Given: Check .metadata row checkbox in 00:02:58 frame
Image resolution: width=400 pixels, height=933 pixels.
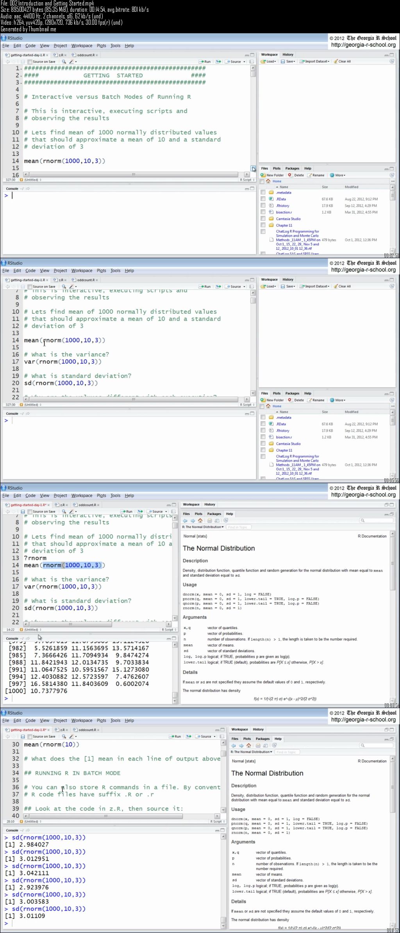Looking at the screenshot, I should [x=263, y=192].
